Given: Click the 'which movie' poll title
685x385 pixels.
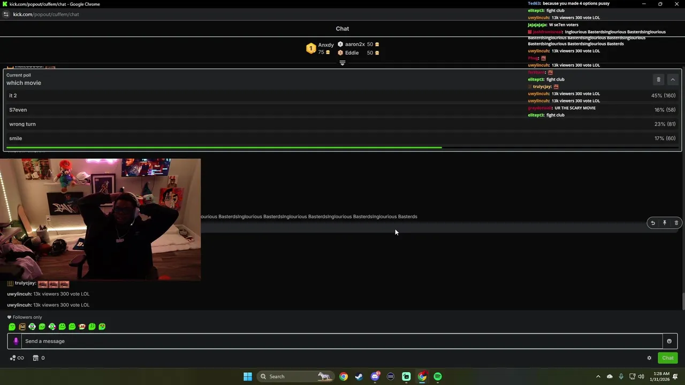Looking at the screenshot, I should (x=24, y=83).
